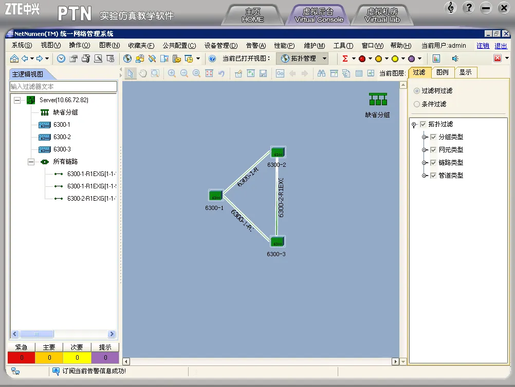
Task: Uncheck the 链路类型 filter checkbox
Action: pos(433,163)
